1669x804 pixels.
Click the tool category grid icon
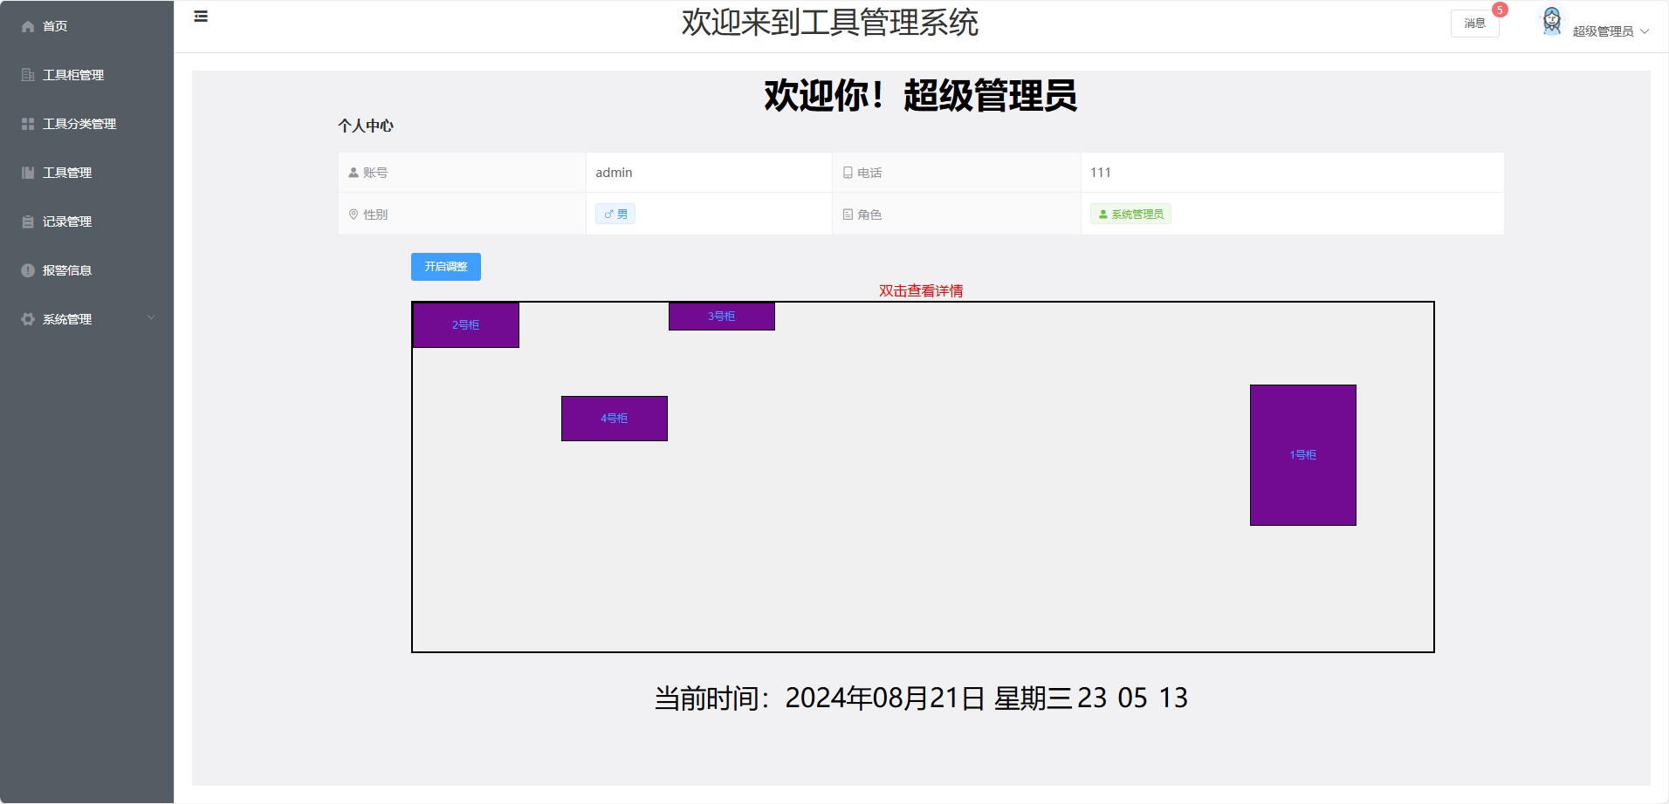(x=28, y=124)
